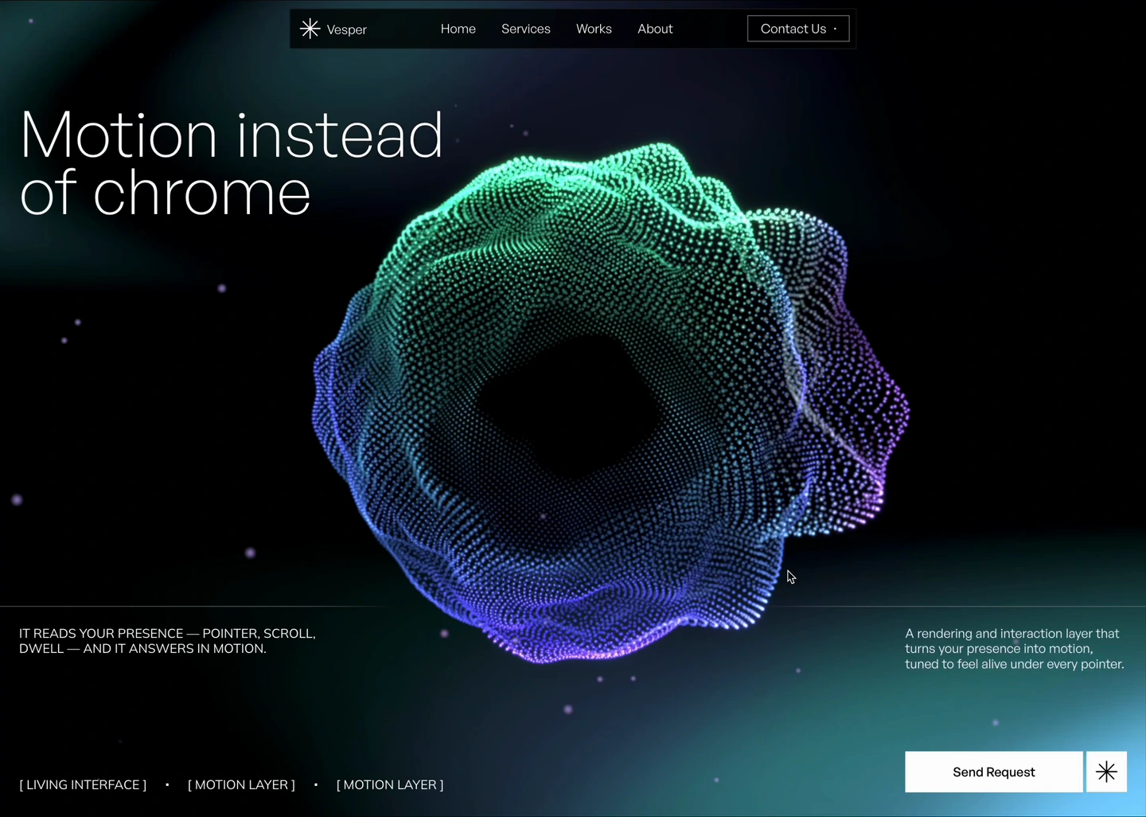Click the "A rendering and interaction layer" paragraph
Image resolution: width=1146 pixels, height=817 pixels.
[x=1015, y=649]
